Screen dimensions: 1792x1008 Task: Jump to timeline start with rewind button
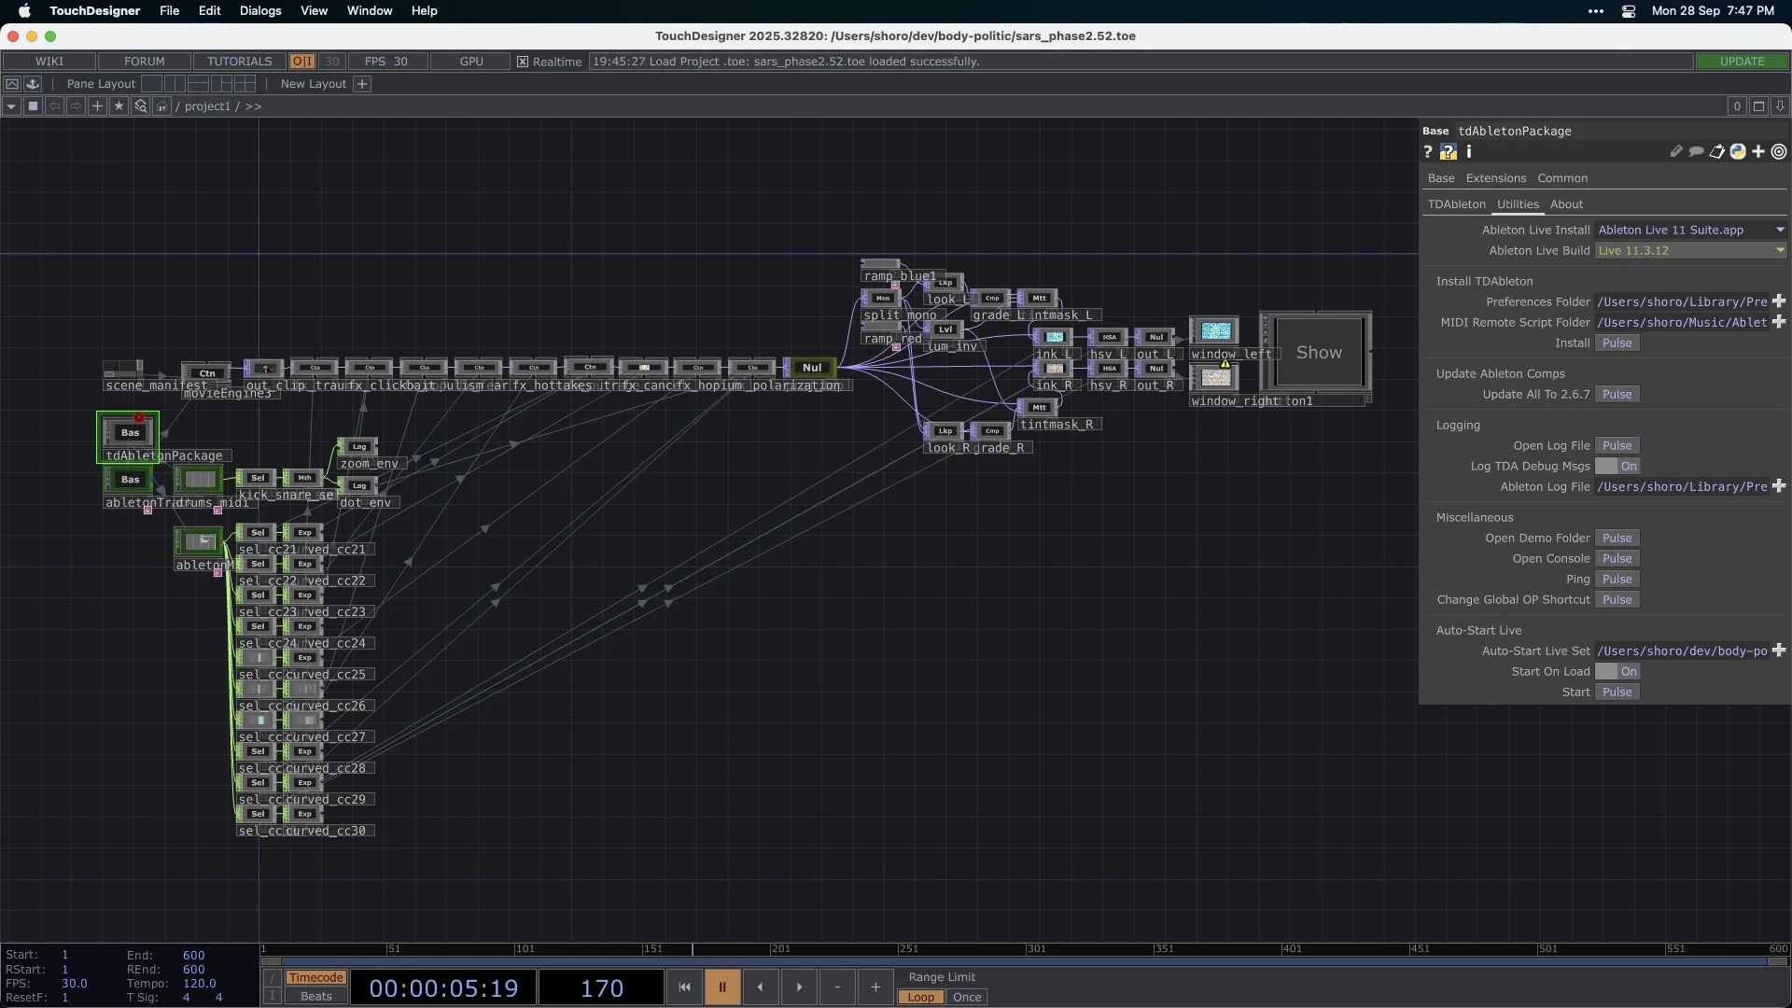(x=684, y=987)
